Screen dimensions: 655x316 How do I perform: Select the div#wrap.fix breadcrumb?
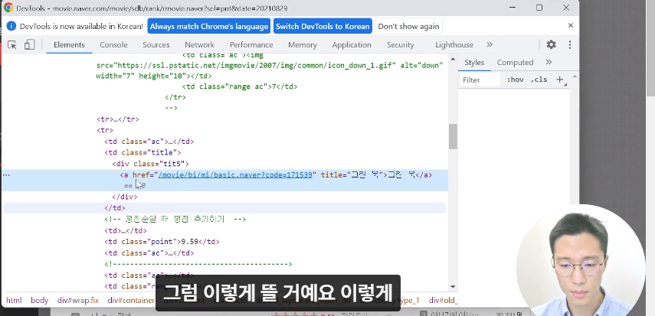click(x=78, y=300)
